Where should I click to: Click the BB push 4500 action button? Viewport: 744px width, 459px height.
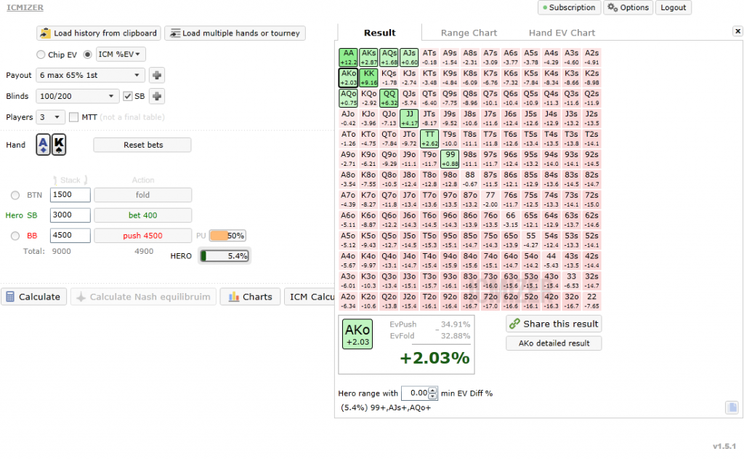click(x=143, y=236)
